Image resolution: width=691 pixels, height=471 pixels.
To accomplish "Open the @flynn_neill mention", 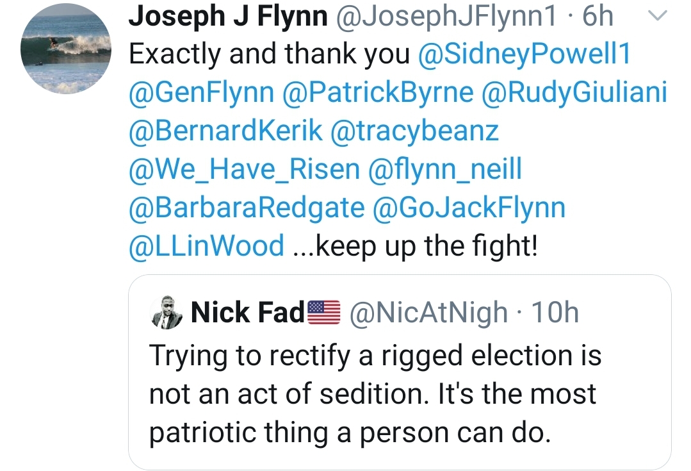I will coord(445,170).
